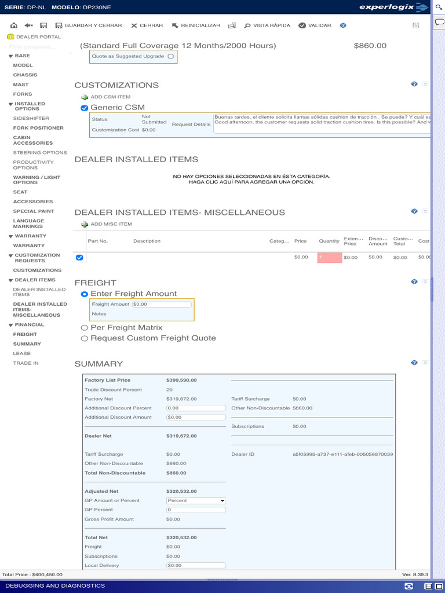
Task: Click Guardar y Cerrar button
Action: pyautogui.click(x=89, y=25)
